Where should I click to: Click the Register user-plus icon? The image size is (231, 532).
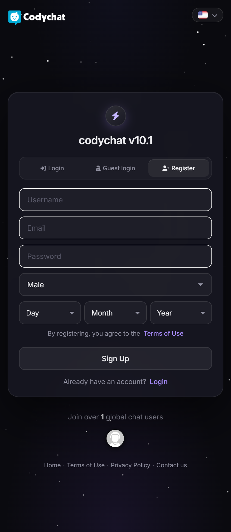click(x=166, y=168)
